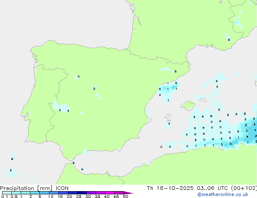Select the 2–5 mm legend color swatch
Image resolution: width=257 pixels, height=198 pixels.
35,193
